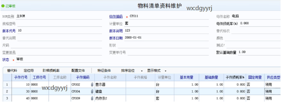
Task: Click the 母件编码 link label
Action: 116,17
